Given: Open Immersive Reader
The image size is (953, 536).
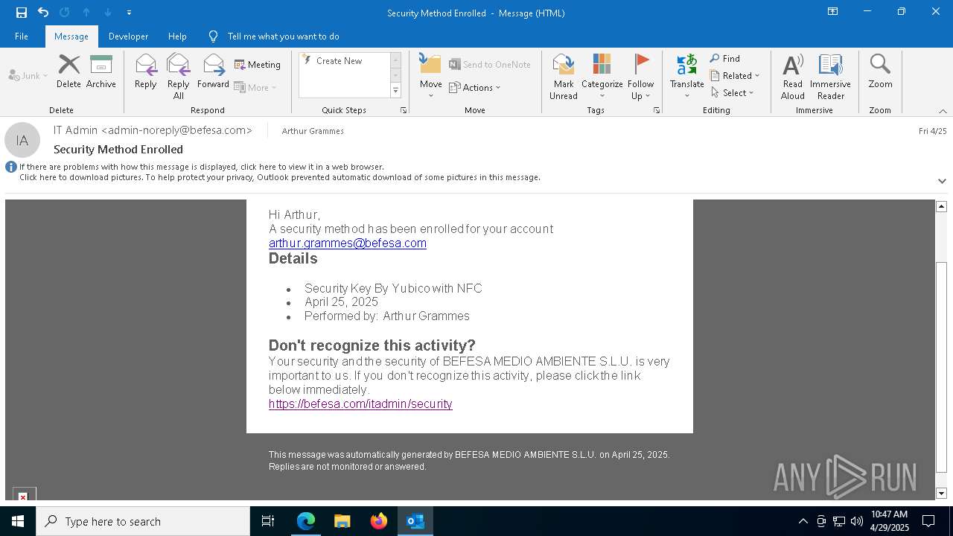Looking at the screenshot, I should pos(830,76).
